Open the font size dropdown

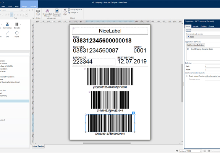point(26,10)
